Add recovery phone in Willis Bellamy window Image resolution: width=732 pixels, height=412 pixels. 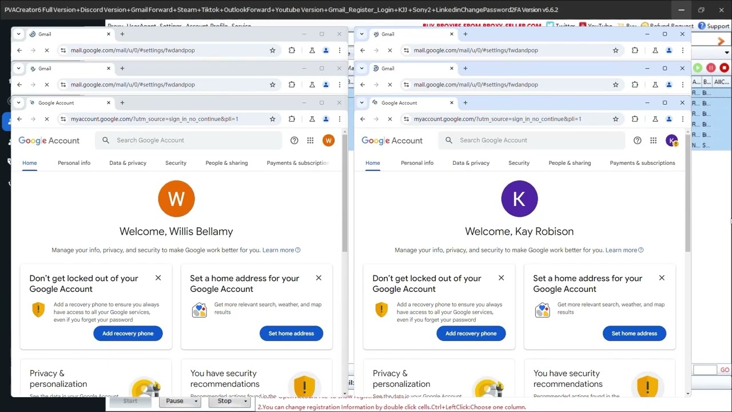128,334
